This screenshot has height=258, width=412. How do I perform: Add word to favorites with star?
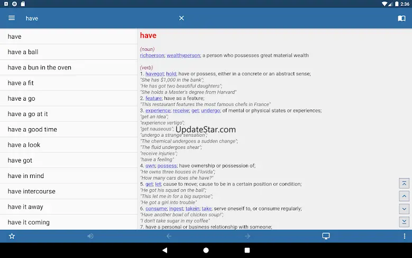12,236
